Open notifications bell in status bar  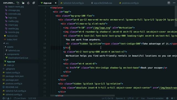[173, 98]
